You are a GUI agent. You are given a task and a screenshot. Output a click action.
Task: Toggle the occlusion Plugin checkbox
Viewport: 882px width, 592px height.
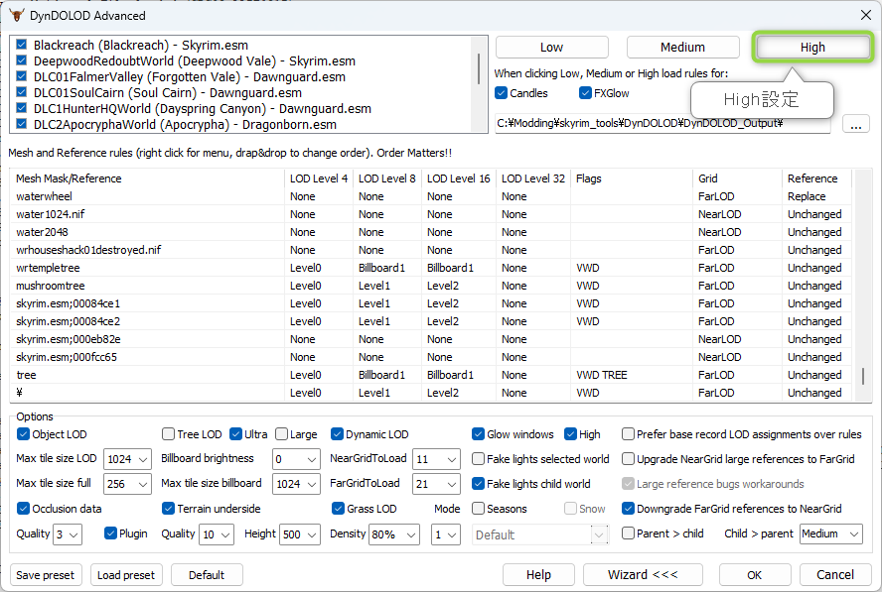click(x=110, y=533)
